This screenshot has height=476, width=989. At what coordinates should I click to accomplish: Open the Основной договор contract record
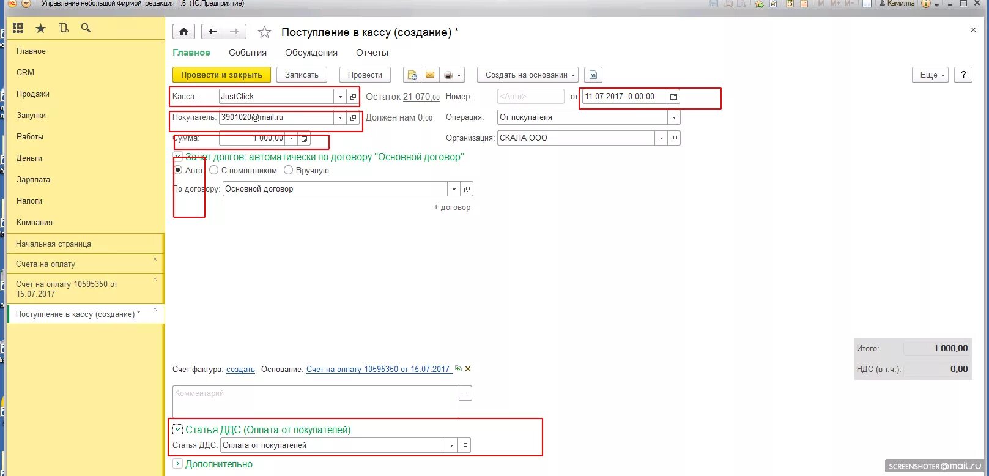[467, 189]
